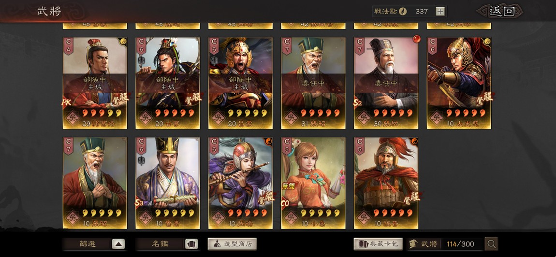The image size is (556, 257).
Task: Click the 武將 114/300 counter
Action: [x=445, y=244]
